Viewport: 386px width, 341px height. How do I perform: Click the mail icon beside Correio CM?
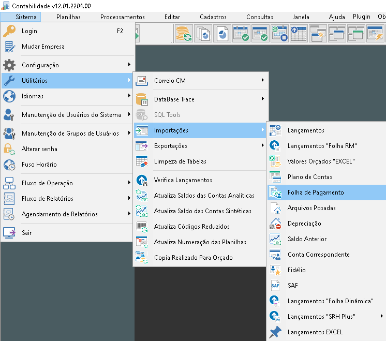click(142, 81)
